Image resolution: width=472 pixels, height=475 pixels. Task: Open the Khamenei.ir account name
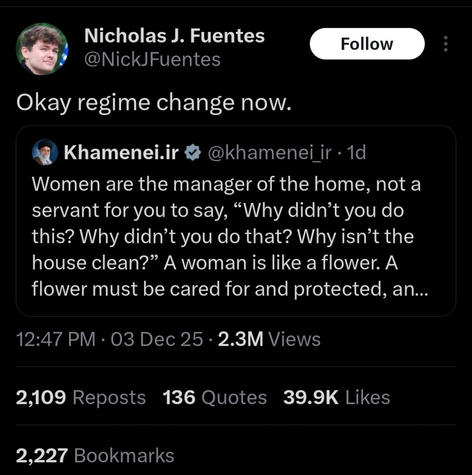tap(121, 153)
